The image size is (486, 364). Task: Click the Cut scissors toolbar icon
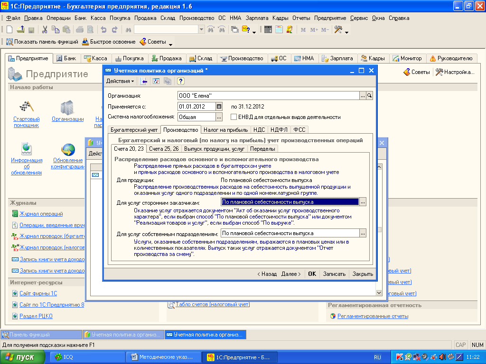pyautogui.click(x=45, y=30)
